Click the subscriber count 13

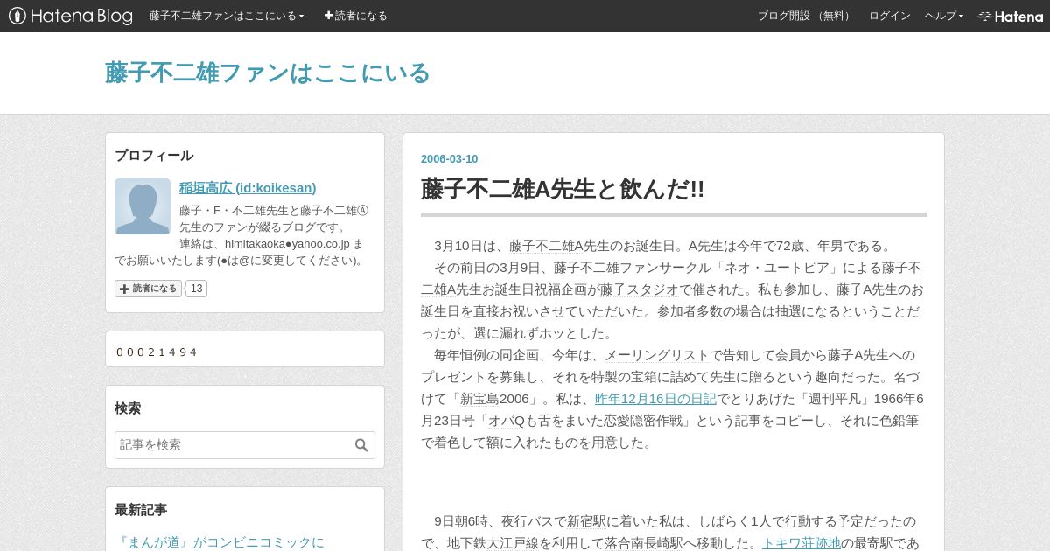point(196,289)
